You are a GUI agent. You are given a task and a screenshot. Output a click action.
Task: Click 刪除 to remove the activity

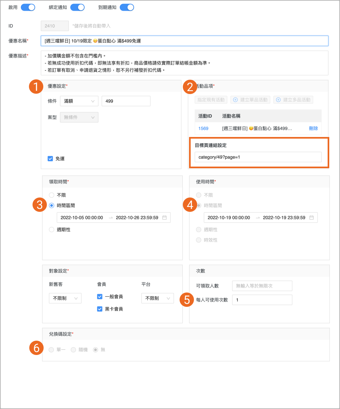coord(313,129)
